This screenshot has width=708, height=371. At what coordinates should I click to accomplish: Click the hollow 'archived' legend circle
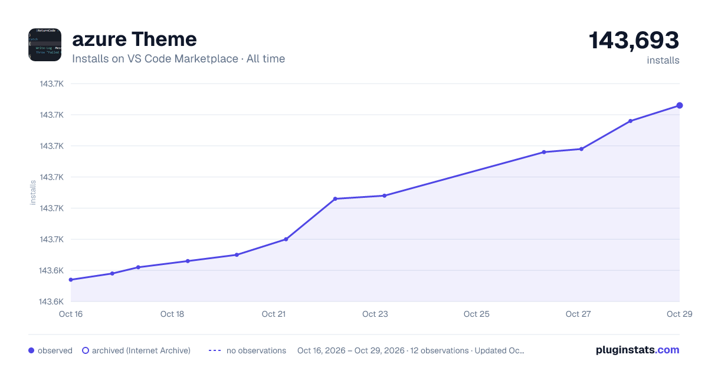[85, 350]
